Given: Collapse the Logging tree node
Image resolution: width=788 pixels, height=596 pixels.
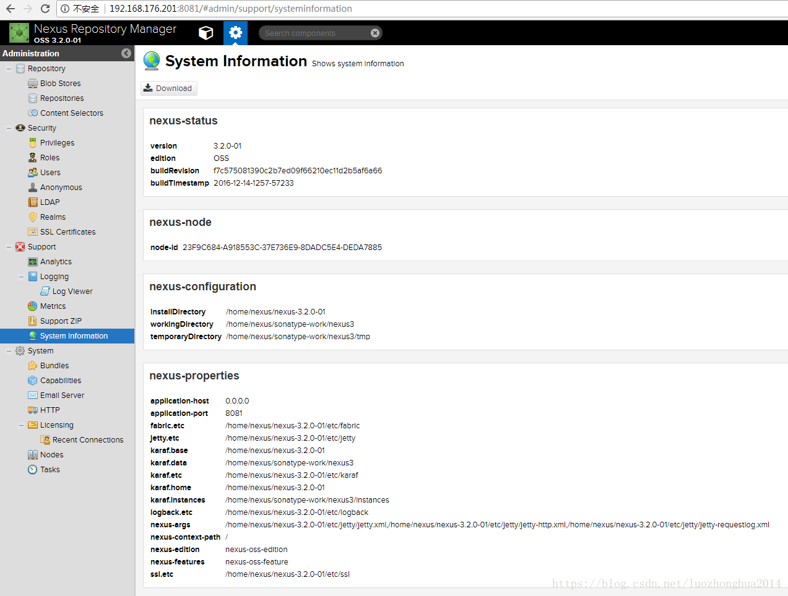Looking at the screenshot, I should (21, 277).
